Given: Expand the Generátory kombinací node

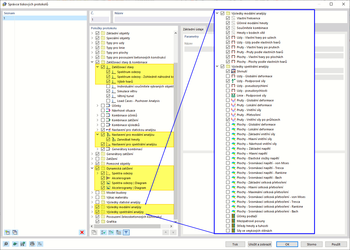Looking at the screenshot, I should click(98, 149).
